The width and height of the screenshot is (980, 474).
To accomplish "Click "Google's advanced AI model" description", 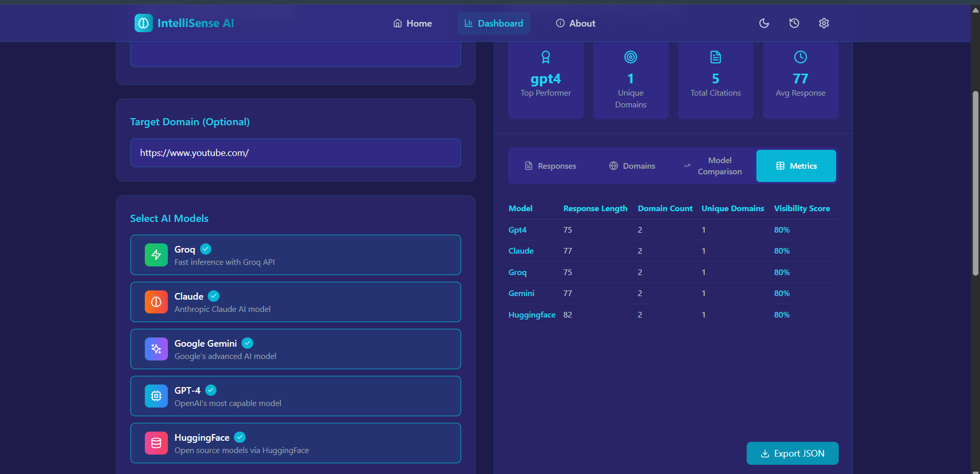I will (225, 356).
